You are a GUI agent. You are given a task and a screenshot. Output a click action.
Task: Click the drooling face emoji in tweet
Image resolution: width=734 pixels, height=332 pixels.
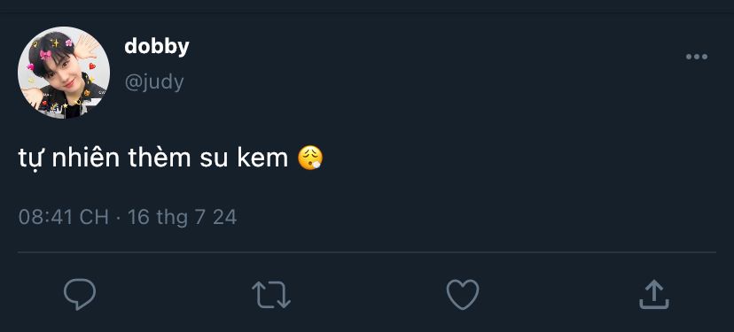[310, 158]
